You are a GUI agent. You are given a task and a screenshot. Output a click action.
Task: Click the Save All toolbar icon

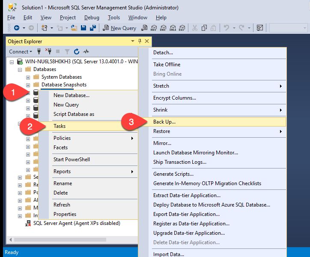click(x=93, y=28)
